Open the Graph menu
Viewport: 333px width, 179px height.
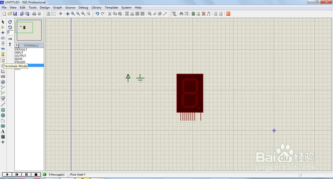coord(57,7)
